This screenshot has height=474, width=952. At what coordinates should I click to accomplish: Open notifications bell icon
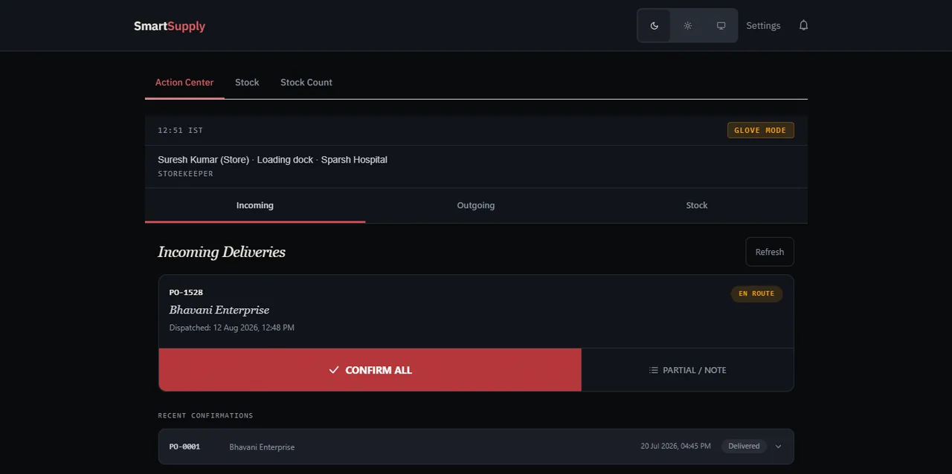pos(803,25)
